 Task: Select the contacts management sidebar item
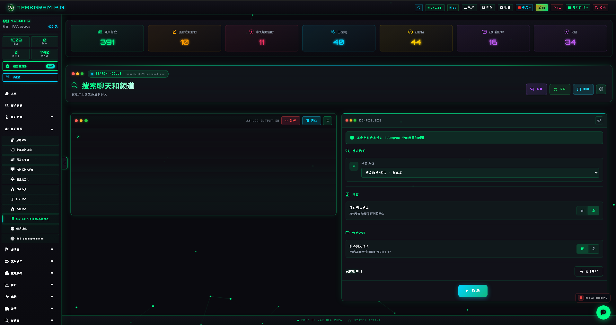31,160
